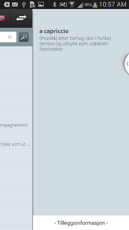This screenshot has width=129, height=230.
Task: Expand the Tilleggsinformasjon section
Action: 81,223
